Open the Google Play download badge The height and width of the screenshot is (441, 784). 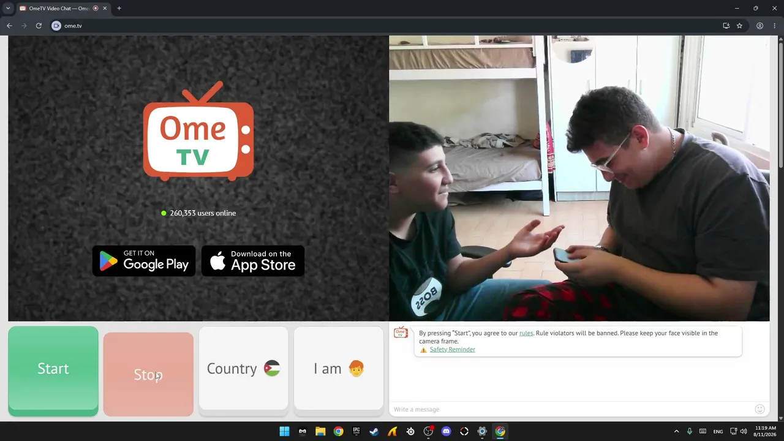tap(144, 261)
